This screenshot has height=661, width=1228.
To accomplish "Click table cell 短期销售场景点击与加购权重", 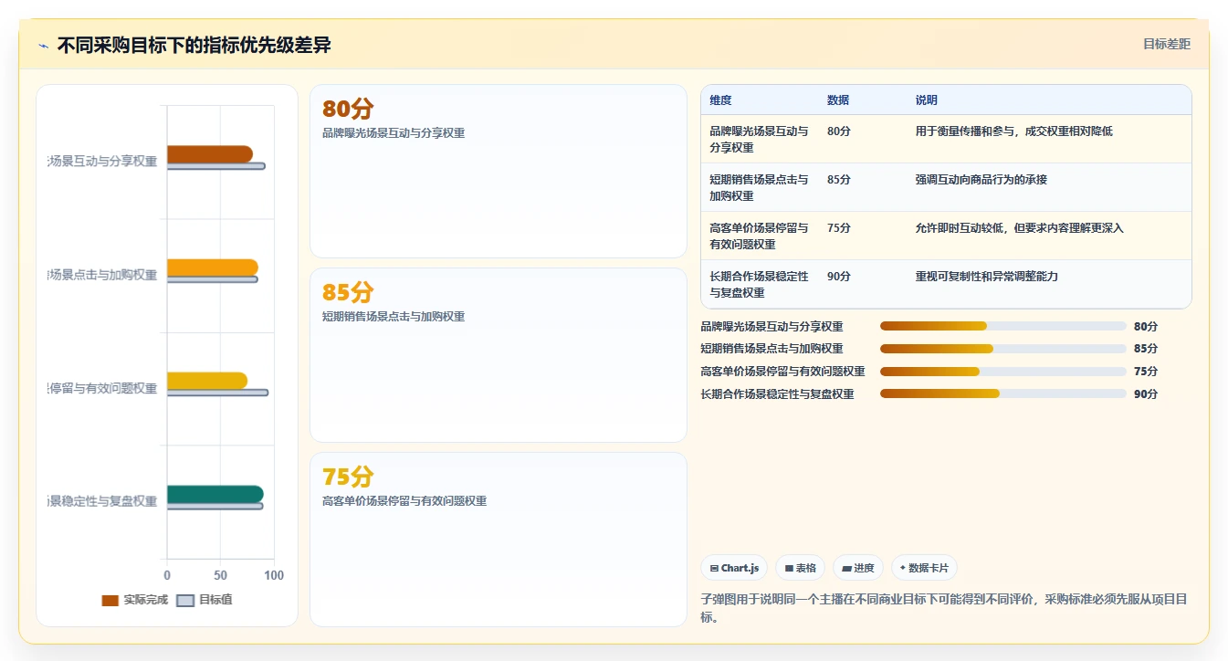I will pyautogui.click(x=759, y=187).
